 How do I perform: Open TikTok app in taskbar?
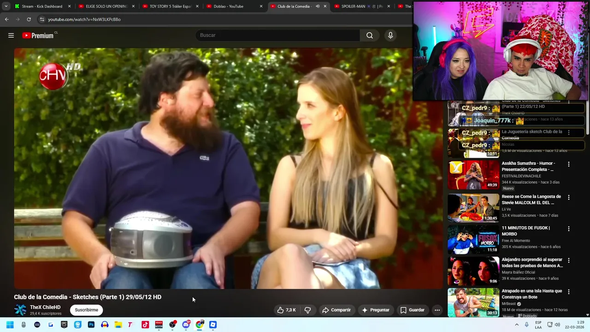(145, 325)
